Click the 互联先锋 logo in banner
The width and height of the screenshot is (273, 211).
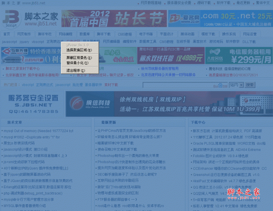point(15,51)
